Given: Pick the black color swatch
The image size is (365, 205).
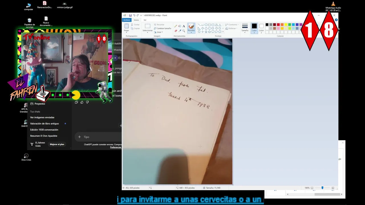Looking at the screenshot, I should (267, 25).
